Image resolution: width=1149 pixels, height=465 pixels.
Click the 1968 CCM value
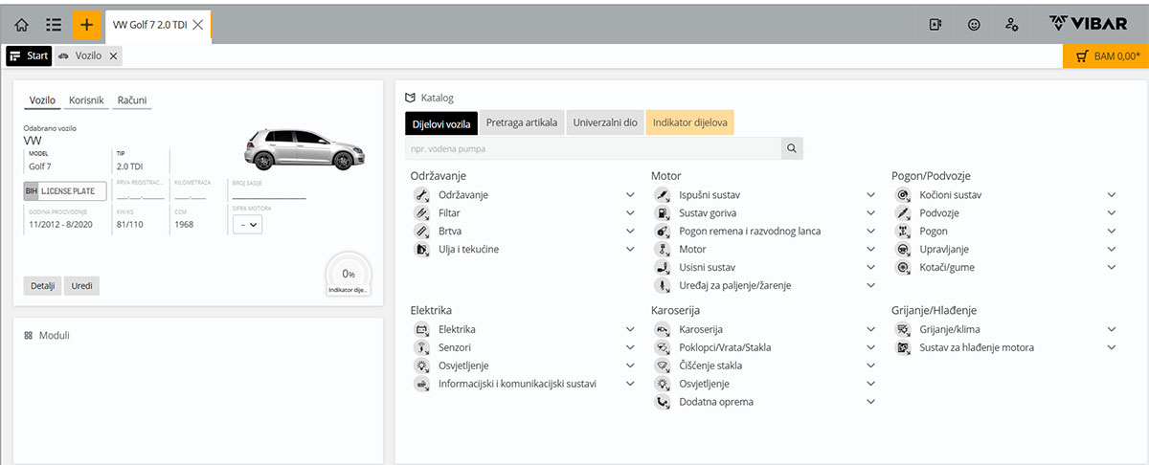(x=185, y=225)
